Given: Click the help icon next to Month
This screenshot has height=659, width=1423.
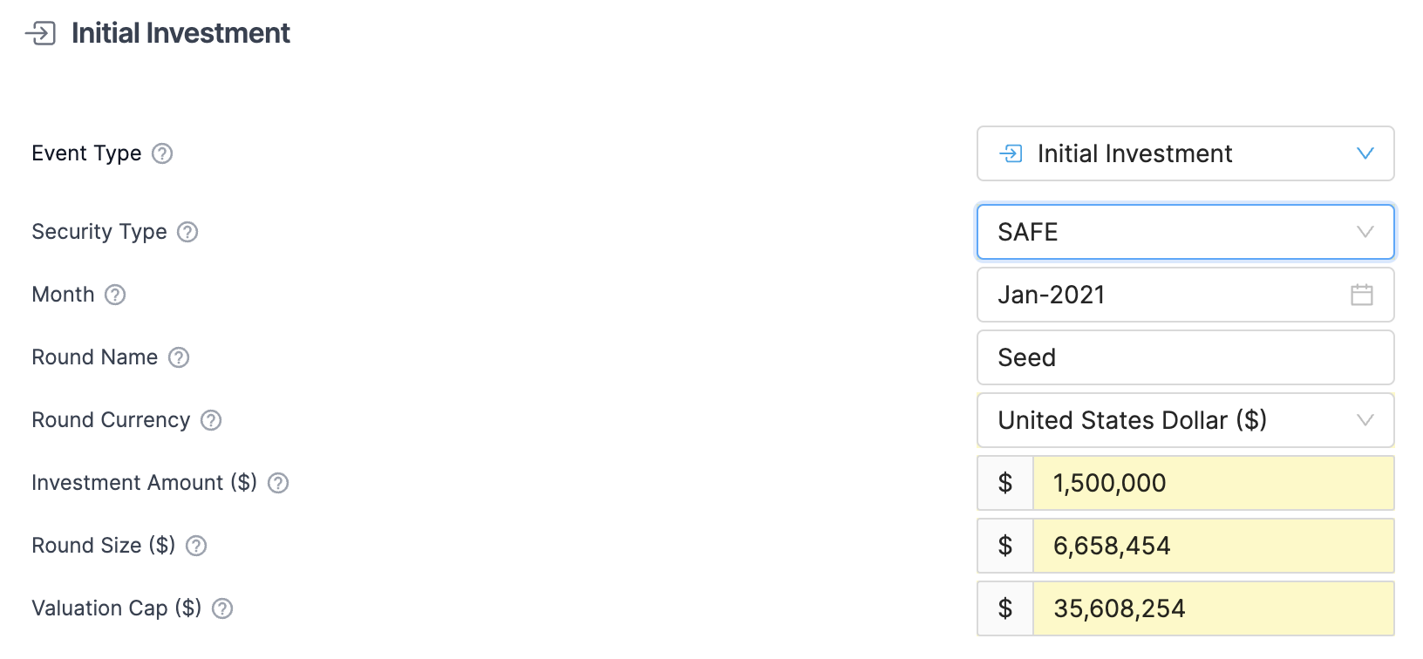Looking at the screenshot, I should [115, 295].
